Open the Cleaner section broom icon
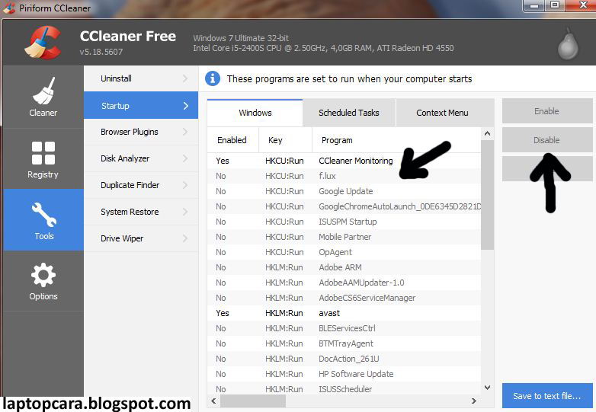The image size is (596, 412). [43, 91]
